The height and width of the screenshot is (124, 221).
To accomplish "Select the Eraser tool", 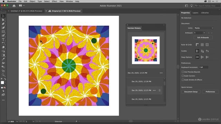I will click(x=3, y=47).
